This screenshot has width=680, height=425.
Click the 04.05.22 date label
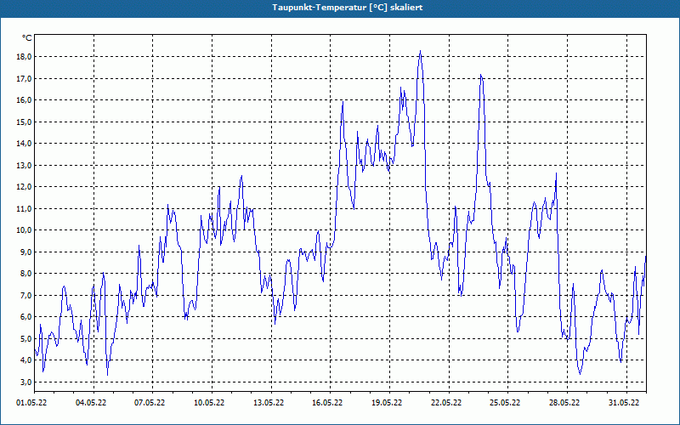coord(91,403)
